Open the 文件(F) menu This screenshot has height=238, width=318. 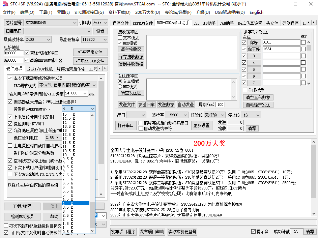pyautogui.click(x=9, y=12)
